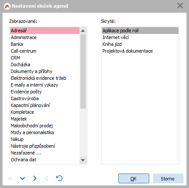Select Aplikace podle rolí in Skryté list

(x=140, y=31)
